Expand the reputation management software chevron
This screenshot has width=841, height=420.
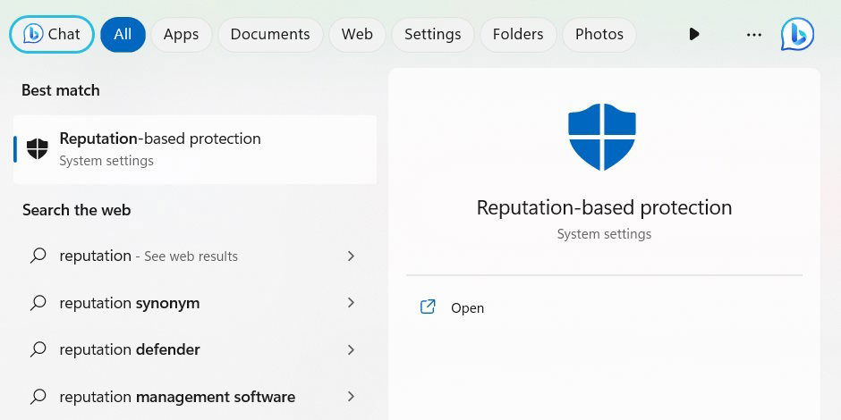[351, 397]
